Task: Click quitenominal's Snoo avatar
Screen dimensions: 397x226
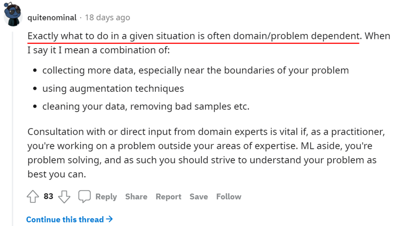Action: [12, 15]
